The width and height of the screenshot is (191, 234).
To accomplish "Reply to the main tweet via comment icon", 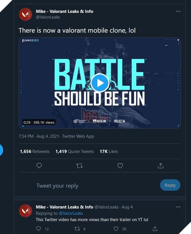I will pyautogui.click(x=39, y=166).
